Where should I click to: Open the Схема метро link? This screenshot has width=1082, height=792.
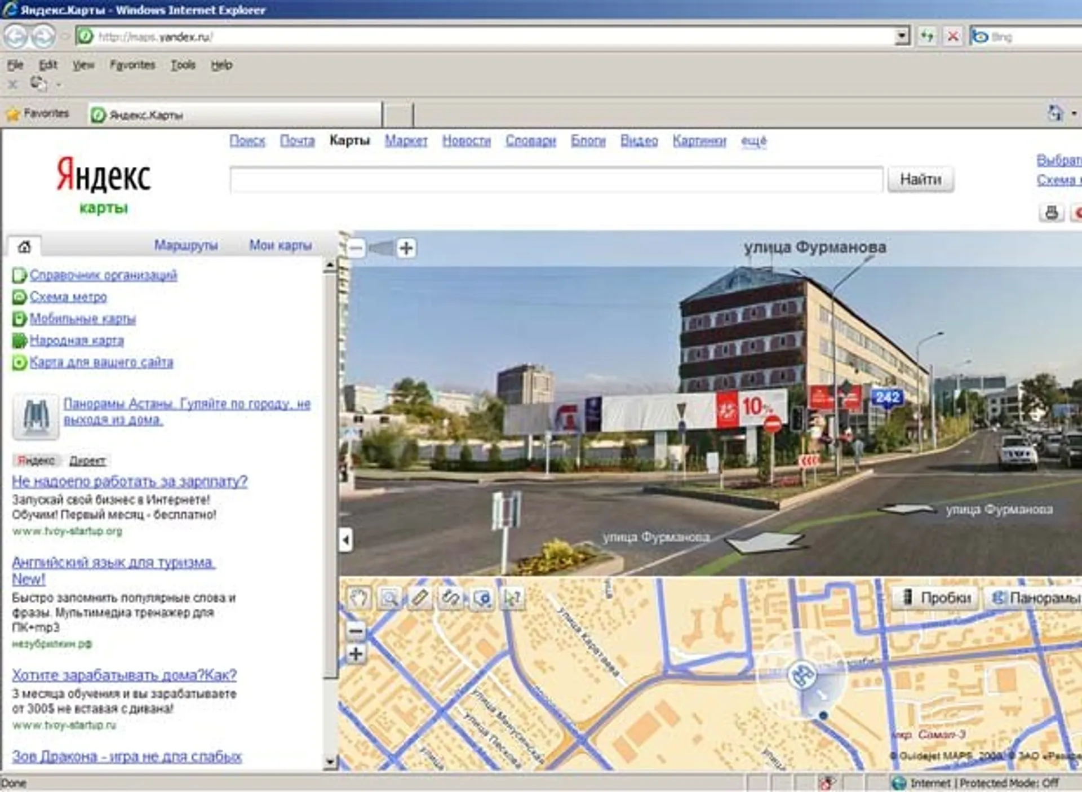[68, 297]
